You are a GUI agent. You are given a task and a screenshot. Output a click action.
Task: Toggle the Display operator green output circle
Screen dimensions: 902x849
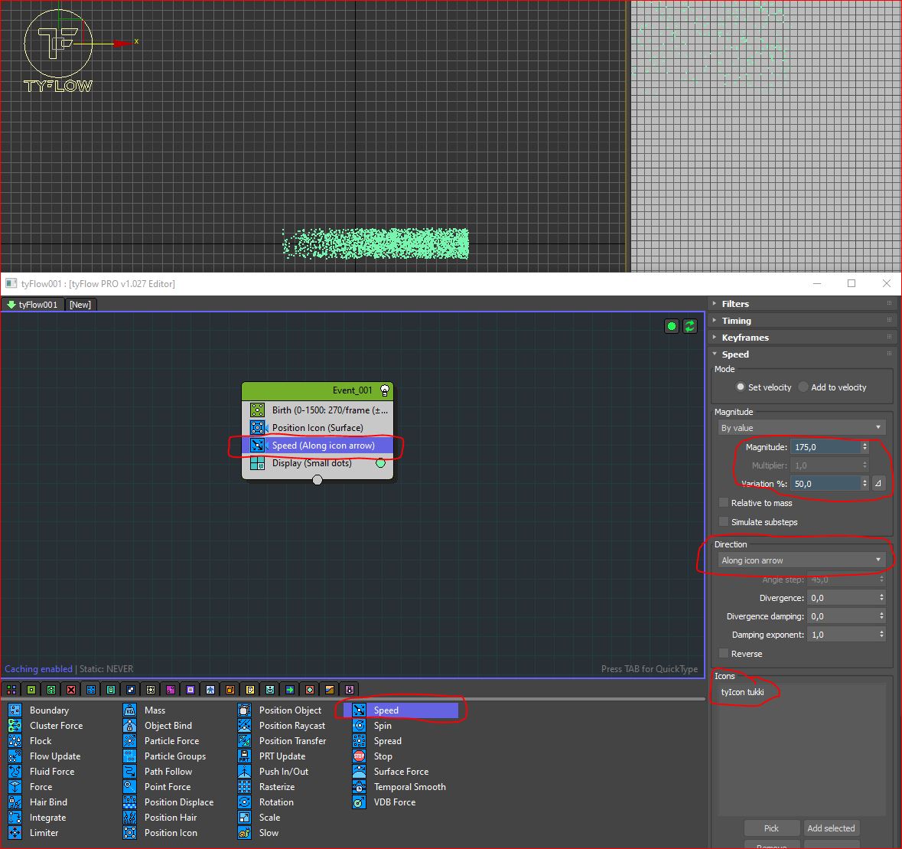tap(380, 463)
